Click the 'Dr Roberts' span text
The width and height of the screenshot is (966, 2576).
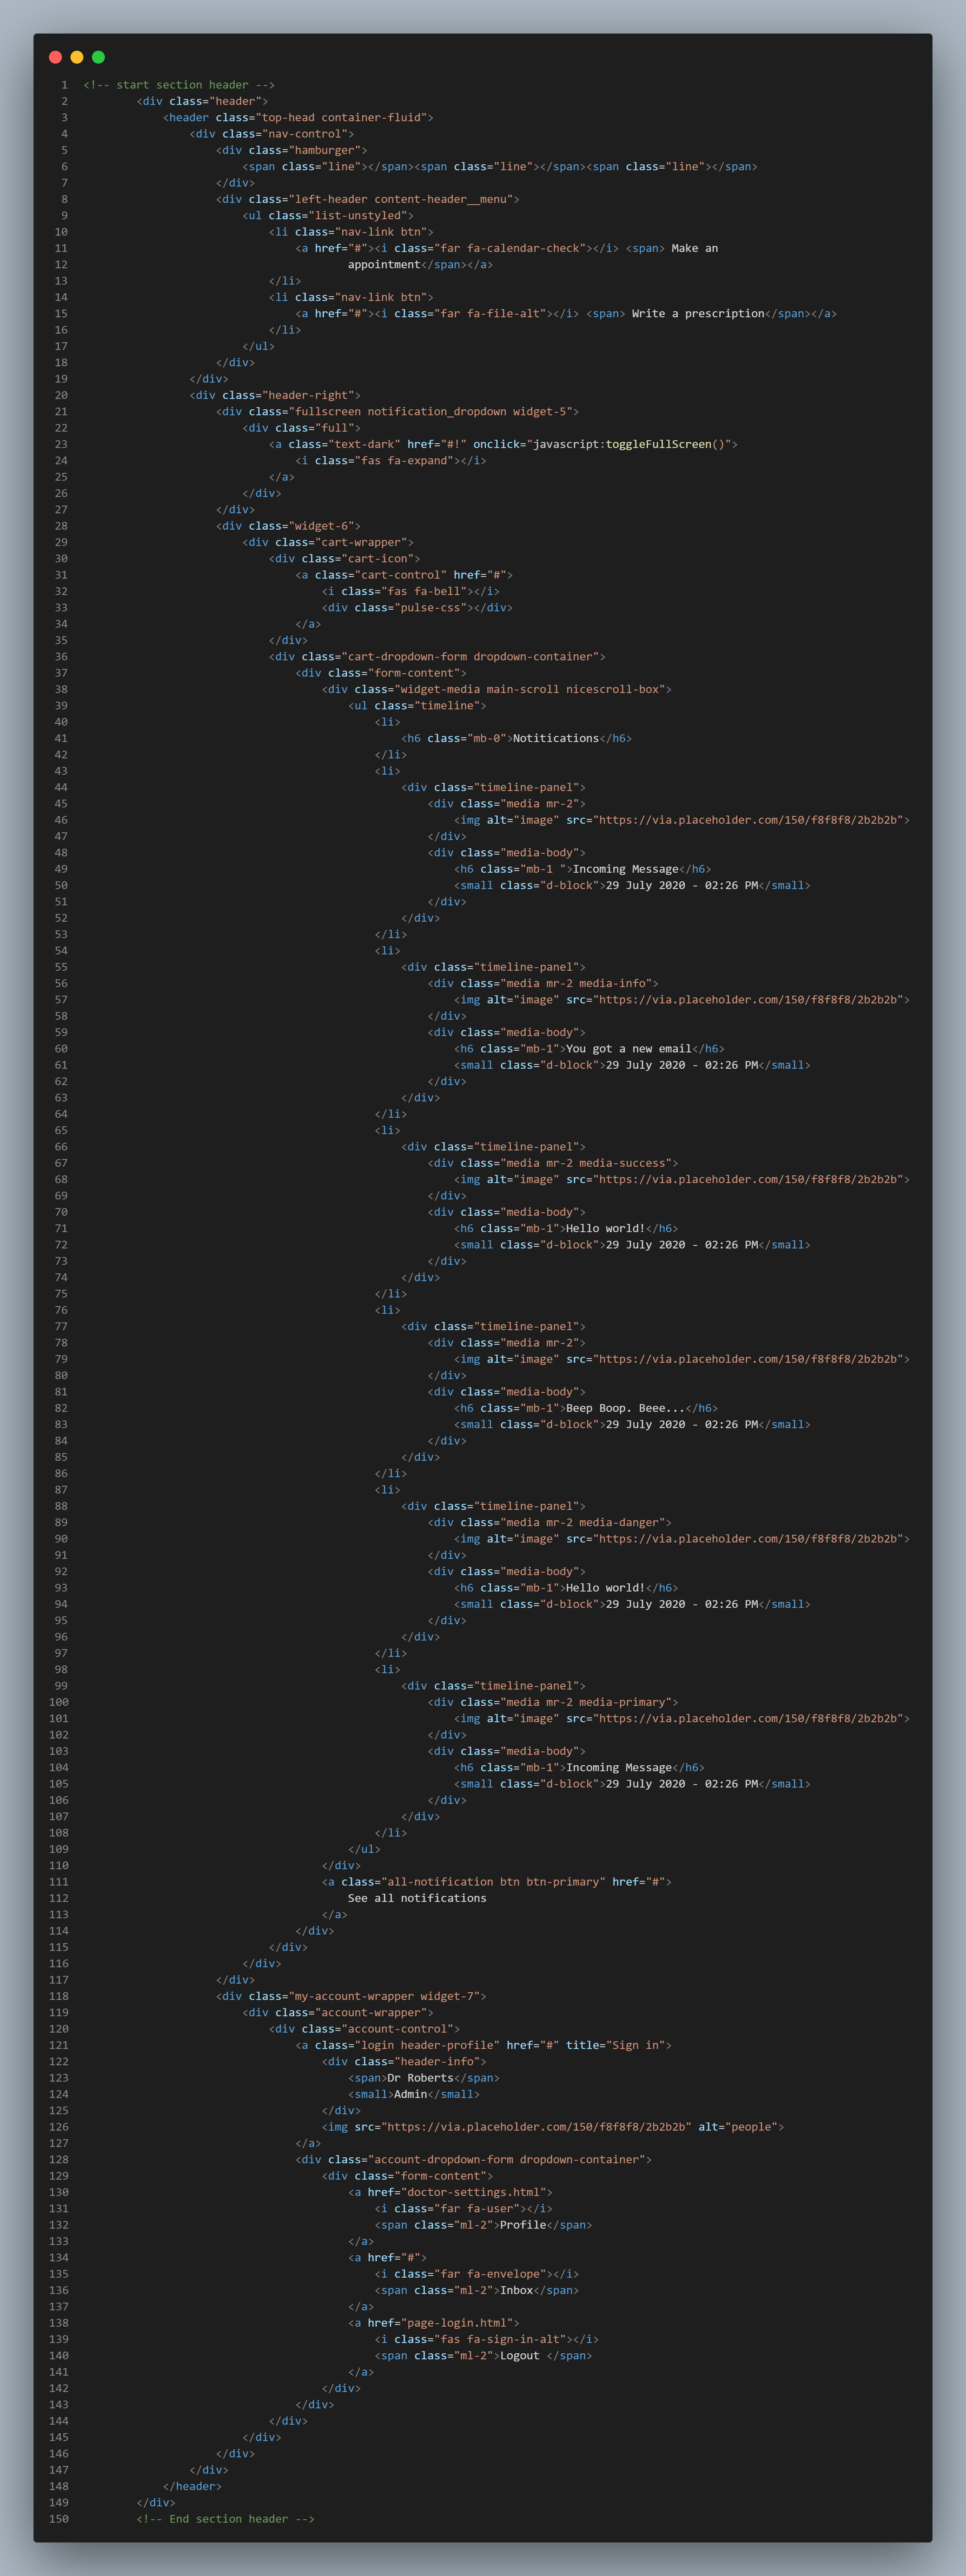pos(420,2078)
